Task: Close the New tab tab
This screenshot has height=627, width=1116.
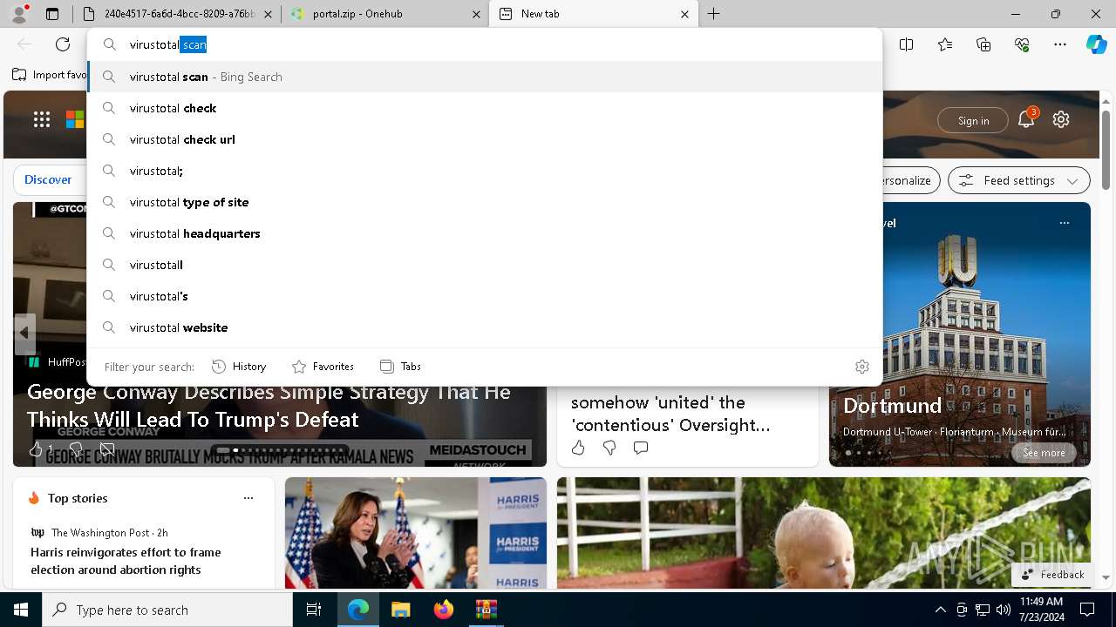Action: click(x=684, y=14)
